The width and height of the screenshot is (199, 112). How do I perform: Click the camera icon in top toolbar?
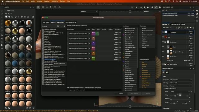(x=160, y=7)
